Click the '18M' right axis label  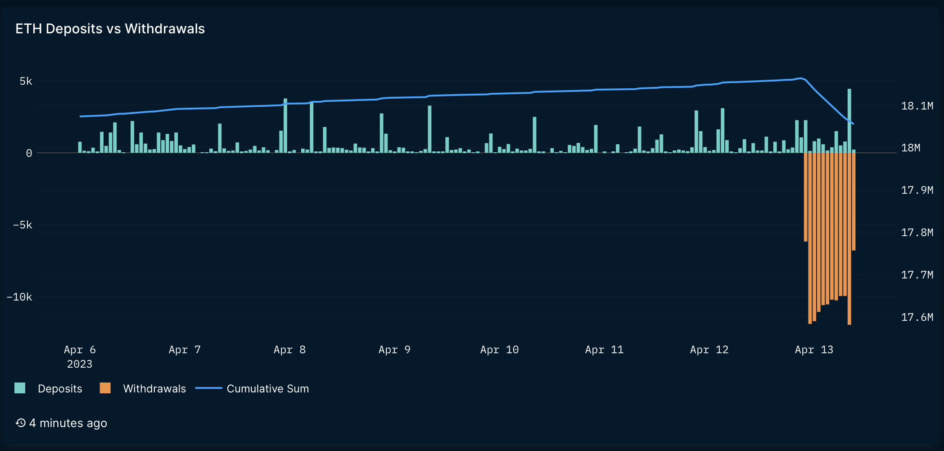pos(910,148)
